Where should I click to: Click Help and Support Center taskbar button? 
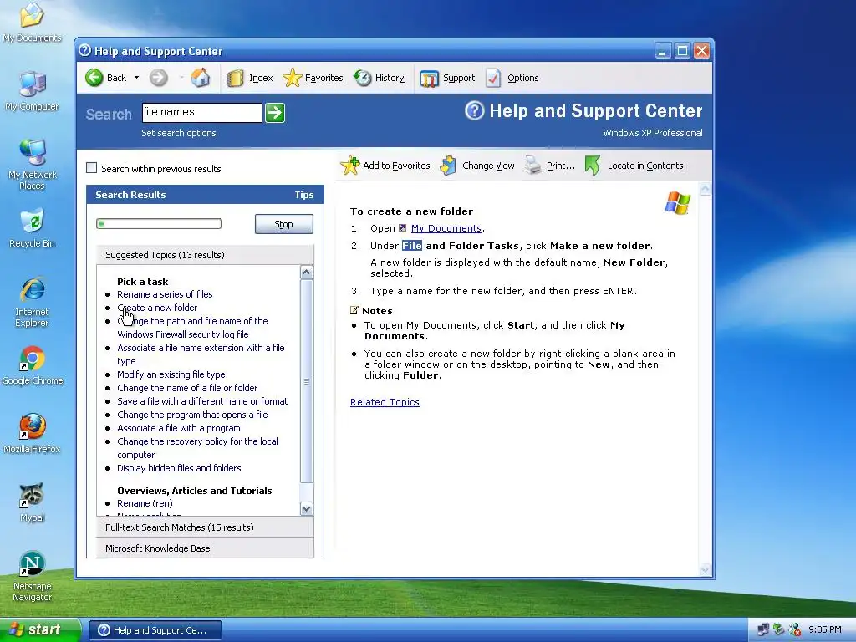[155, 630]
